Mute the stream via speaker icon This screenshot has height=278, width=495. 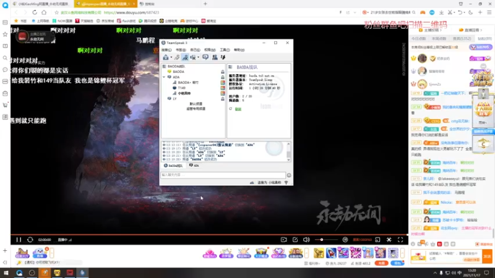click(306, 240)
